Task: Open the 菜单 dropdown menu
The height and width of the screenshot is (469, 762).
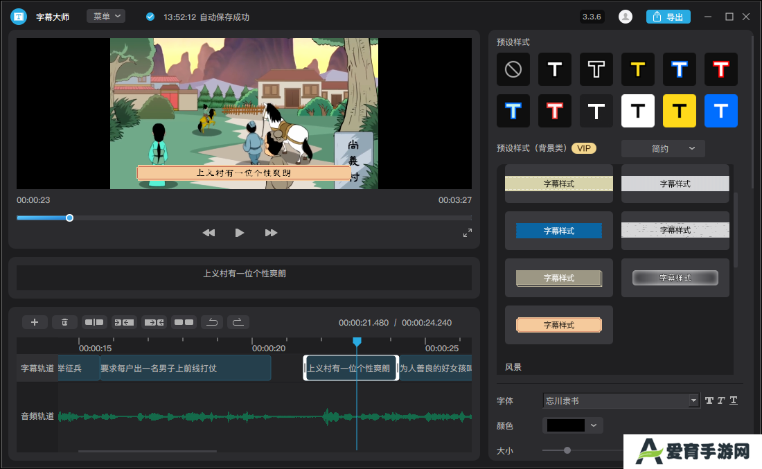Action: click(x=106, y=17)
